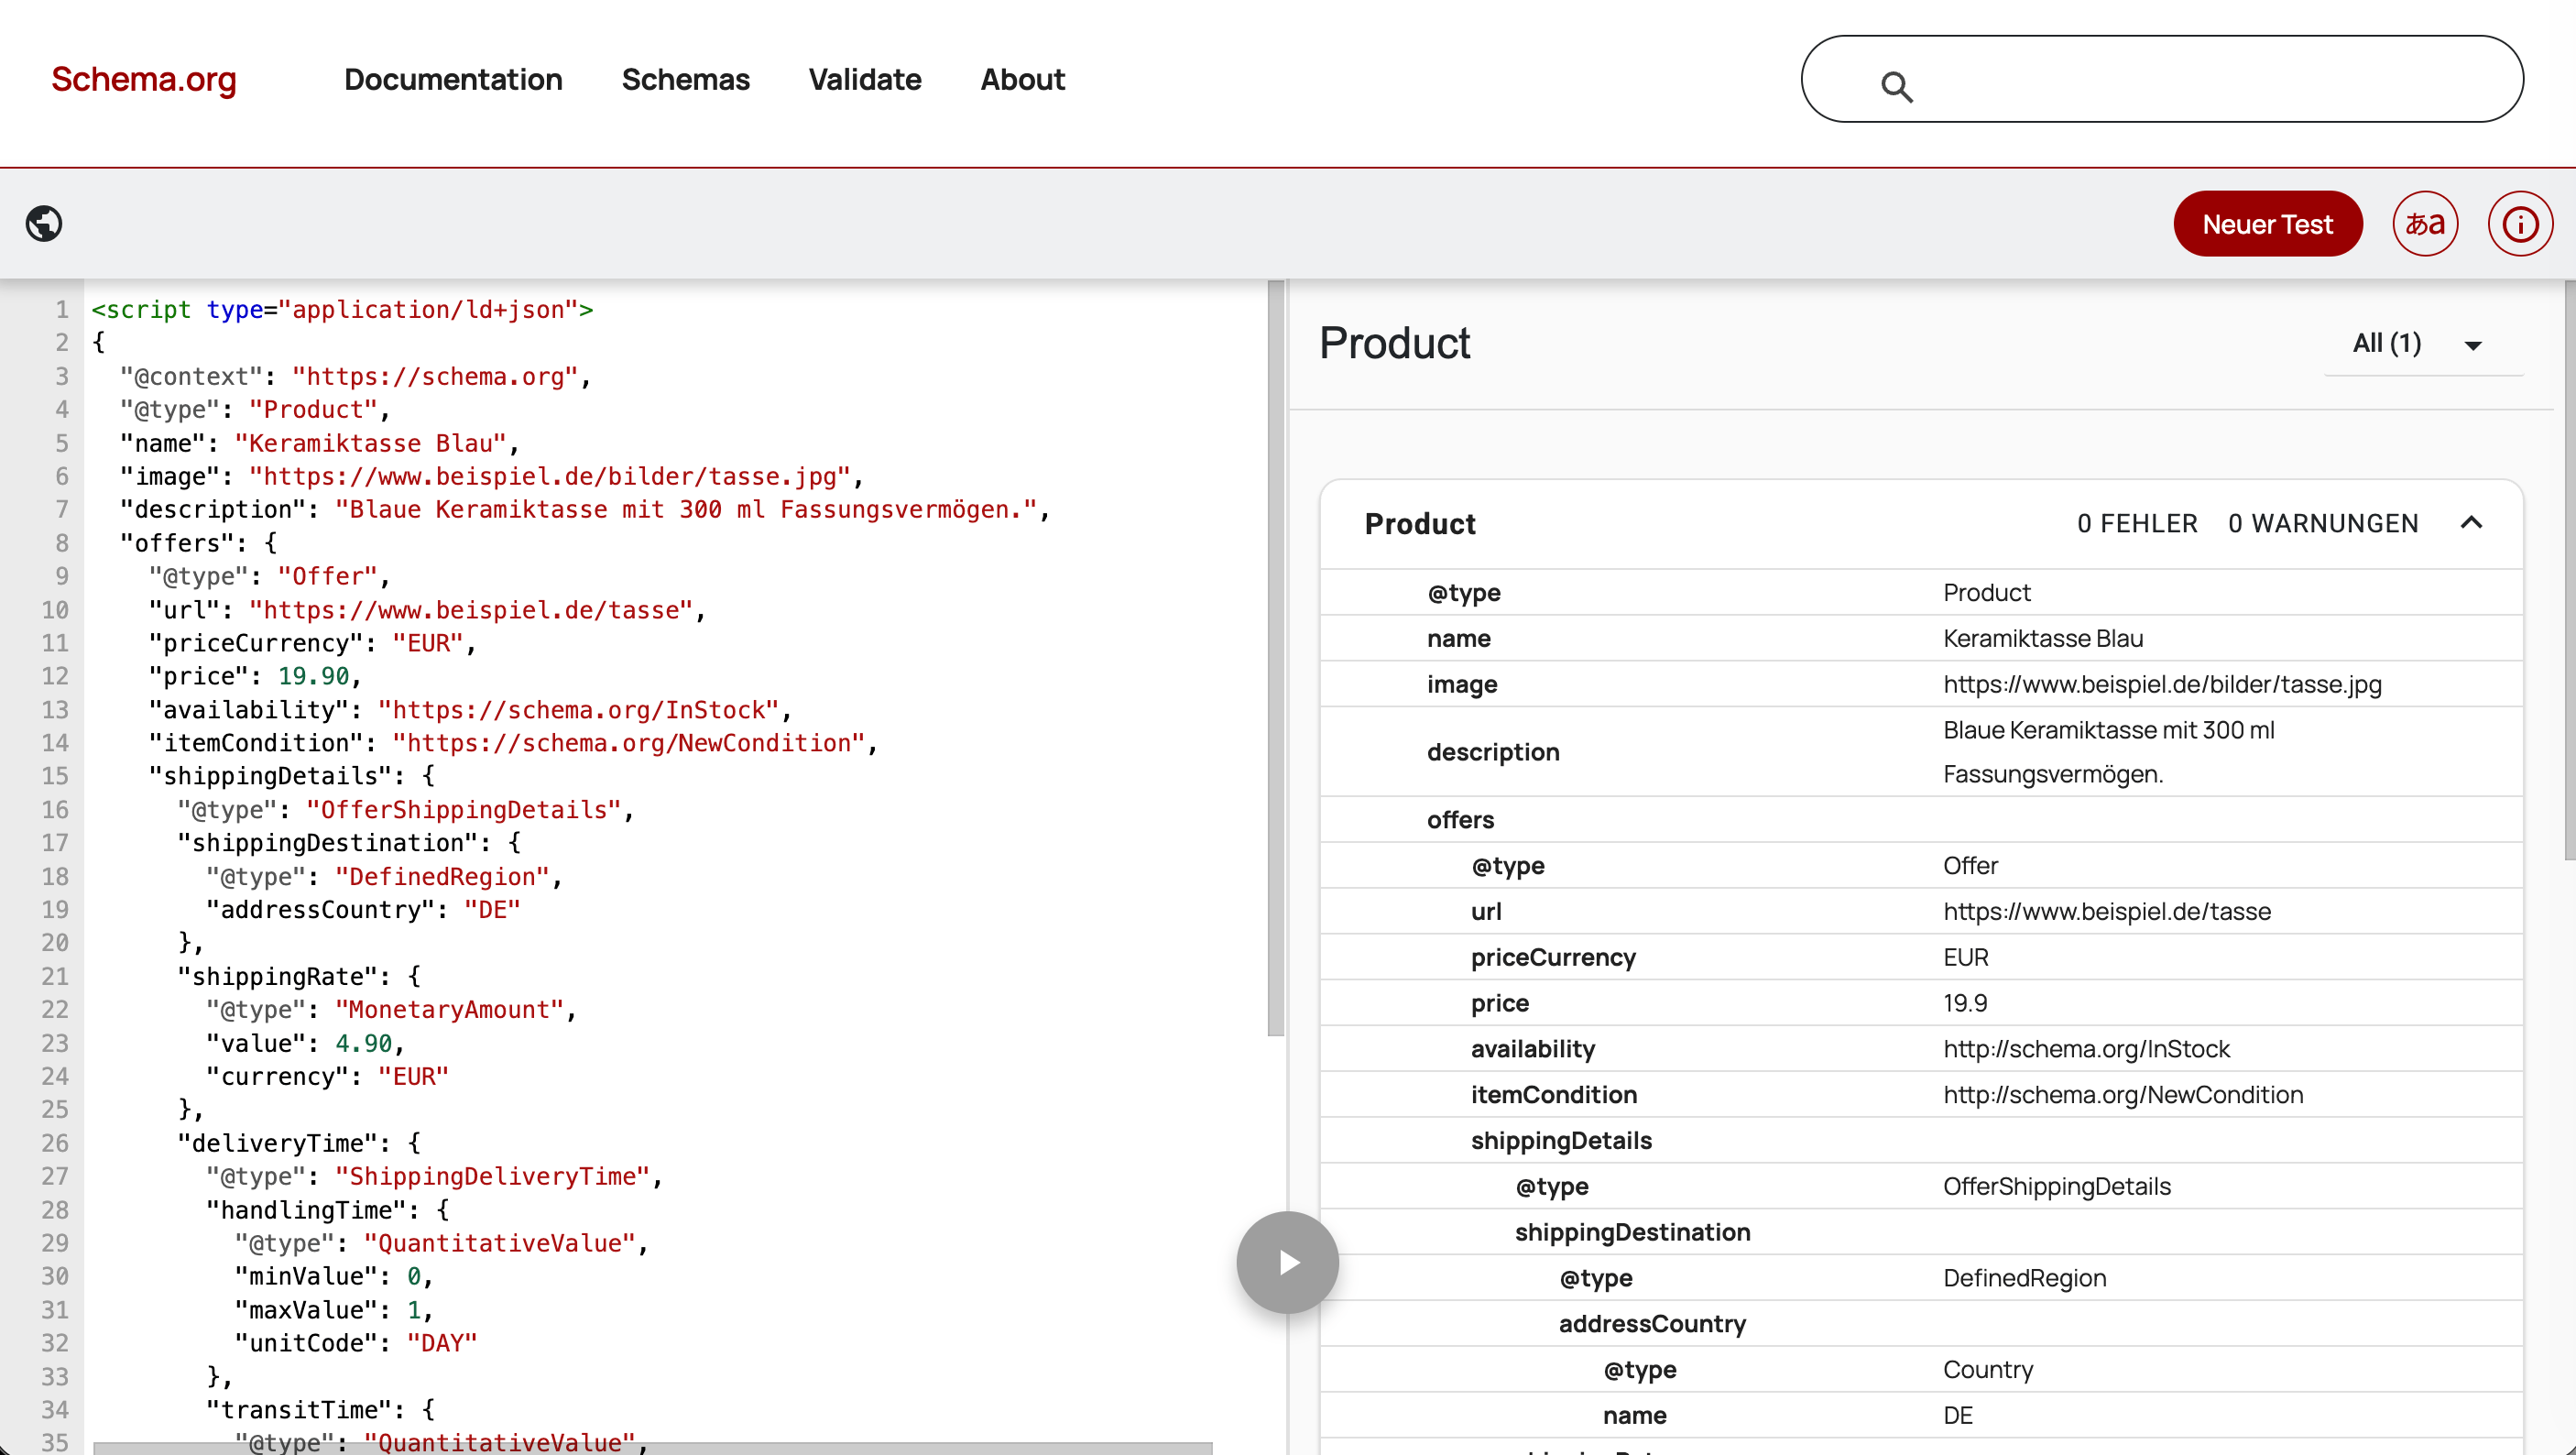Open the language selector icon
Viewport: 2576px width, 1455px height.
point(2425,224)
